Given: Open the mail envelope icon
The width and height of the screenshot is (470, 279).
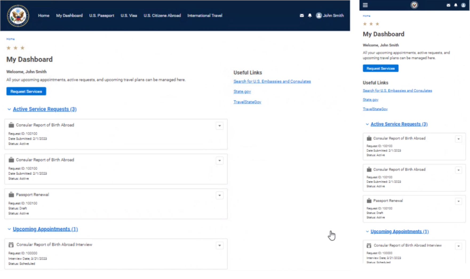Looking at the screenshot, I should (x=302, y=15).
